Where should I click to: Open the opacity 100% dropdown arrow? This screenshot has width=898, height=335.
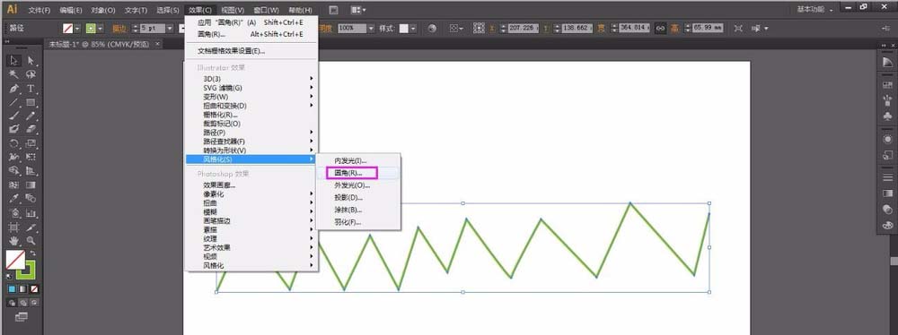coord(371,28)
